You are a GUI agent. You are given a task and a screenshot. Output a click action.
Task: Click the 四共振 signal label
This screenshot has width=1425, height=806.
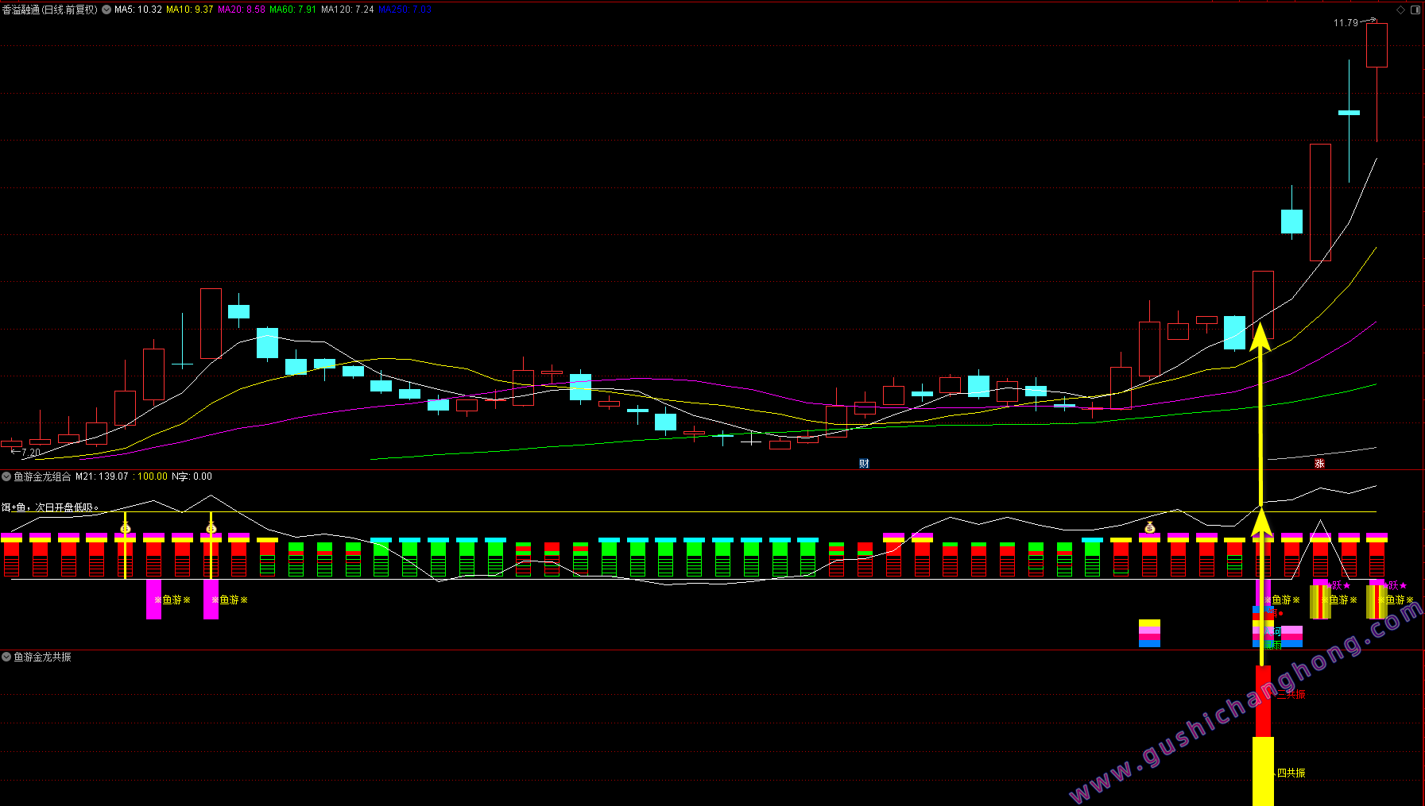[1291, 773]
